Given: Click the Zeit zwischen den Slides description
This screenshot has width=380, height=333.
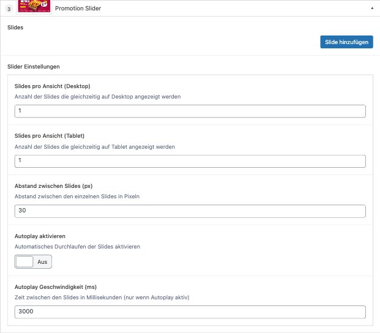Looking at the screenshot, I should tap(102, 297).
